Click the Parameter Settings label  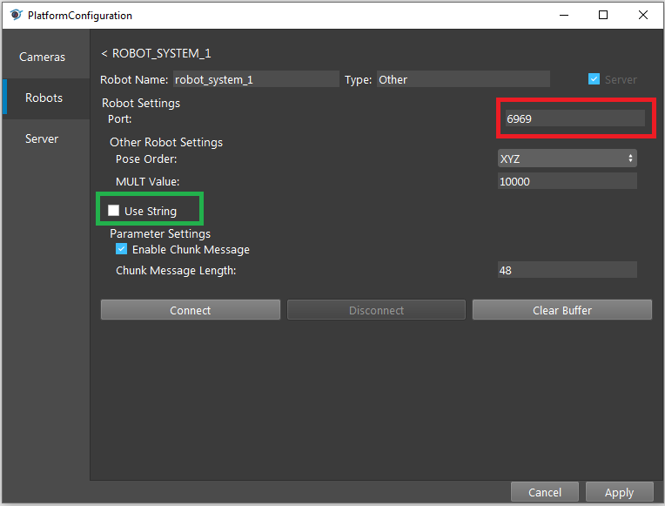(x=160, y=234)
